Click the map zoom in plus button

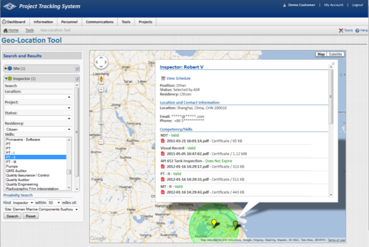pyautogui.click(x=101, y=90)
